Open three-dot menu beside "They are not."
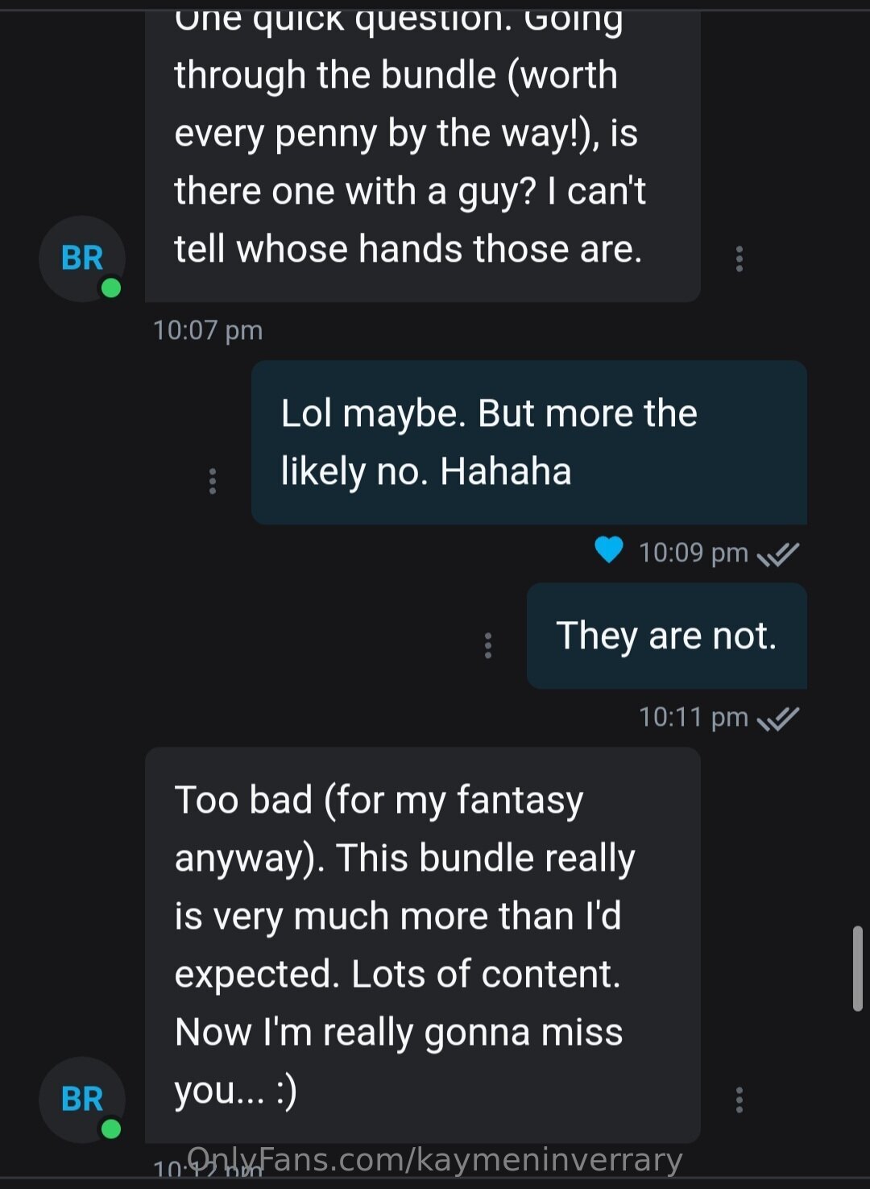The height and width of the screenshot is (1189, 870). click(x=488, y=645)
